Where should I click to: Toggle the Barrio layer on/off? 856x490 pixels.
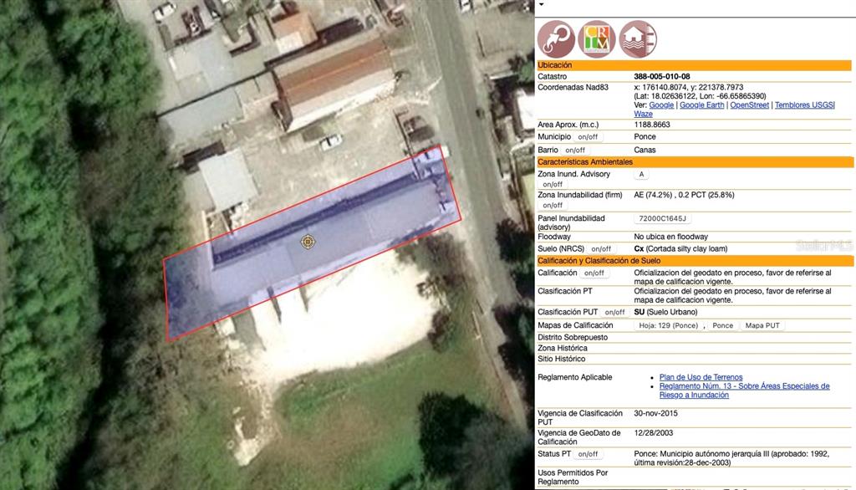click(x=575, y=151)
